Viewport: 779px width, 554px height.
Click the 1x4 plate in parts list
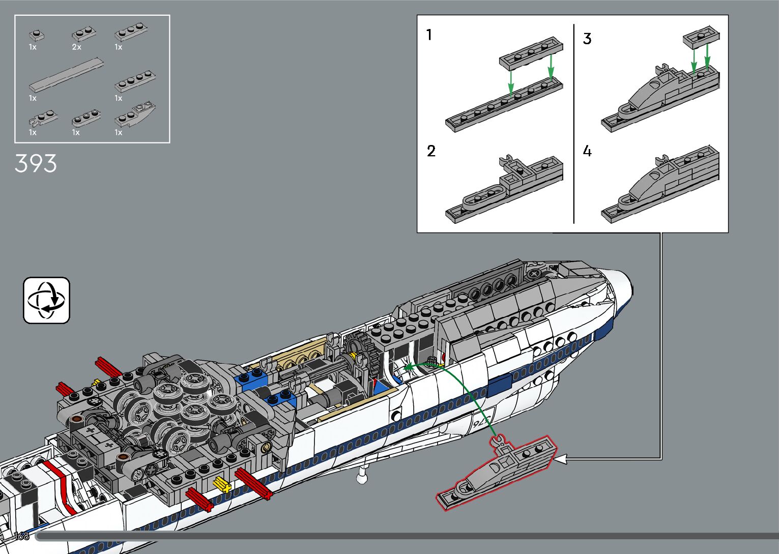coord(135,81)
